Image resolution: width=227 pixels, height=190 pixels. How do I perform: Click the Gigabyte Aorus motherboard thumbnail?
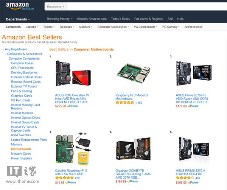tap(133, 149)
